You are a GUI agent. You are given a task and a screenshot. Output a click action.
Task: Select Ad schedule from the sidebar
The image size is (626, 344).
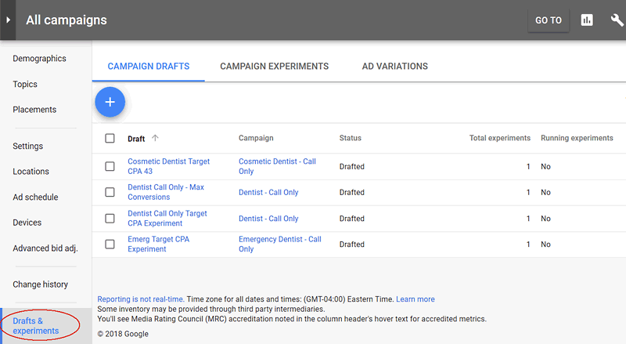point(35,197)
